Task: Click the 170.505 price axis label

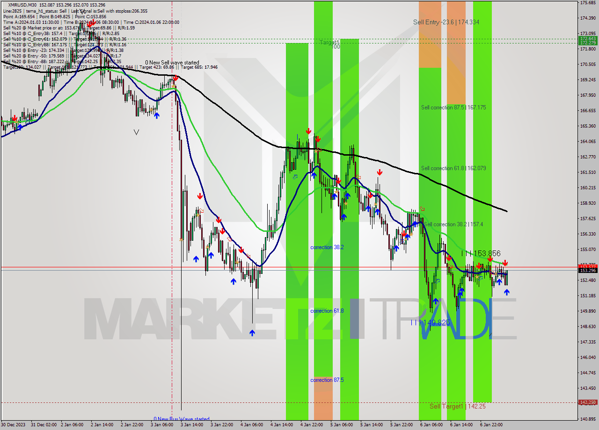Action: tap(588, 64)
